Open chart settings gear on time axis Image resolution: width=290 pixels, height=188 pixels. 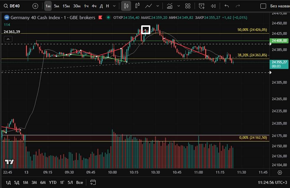(x=280, y=172)
